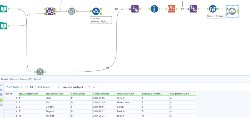
Task: Select the orange transform tool on canvas
Action: point(171,9)
